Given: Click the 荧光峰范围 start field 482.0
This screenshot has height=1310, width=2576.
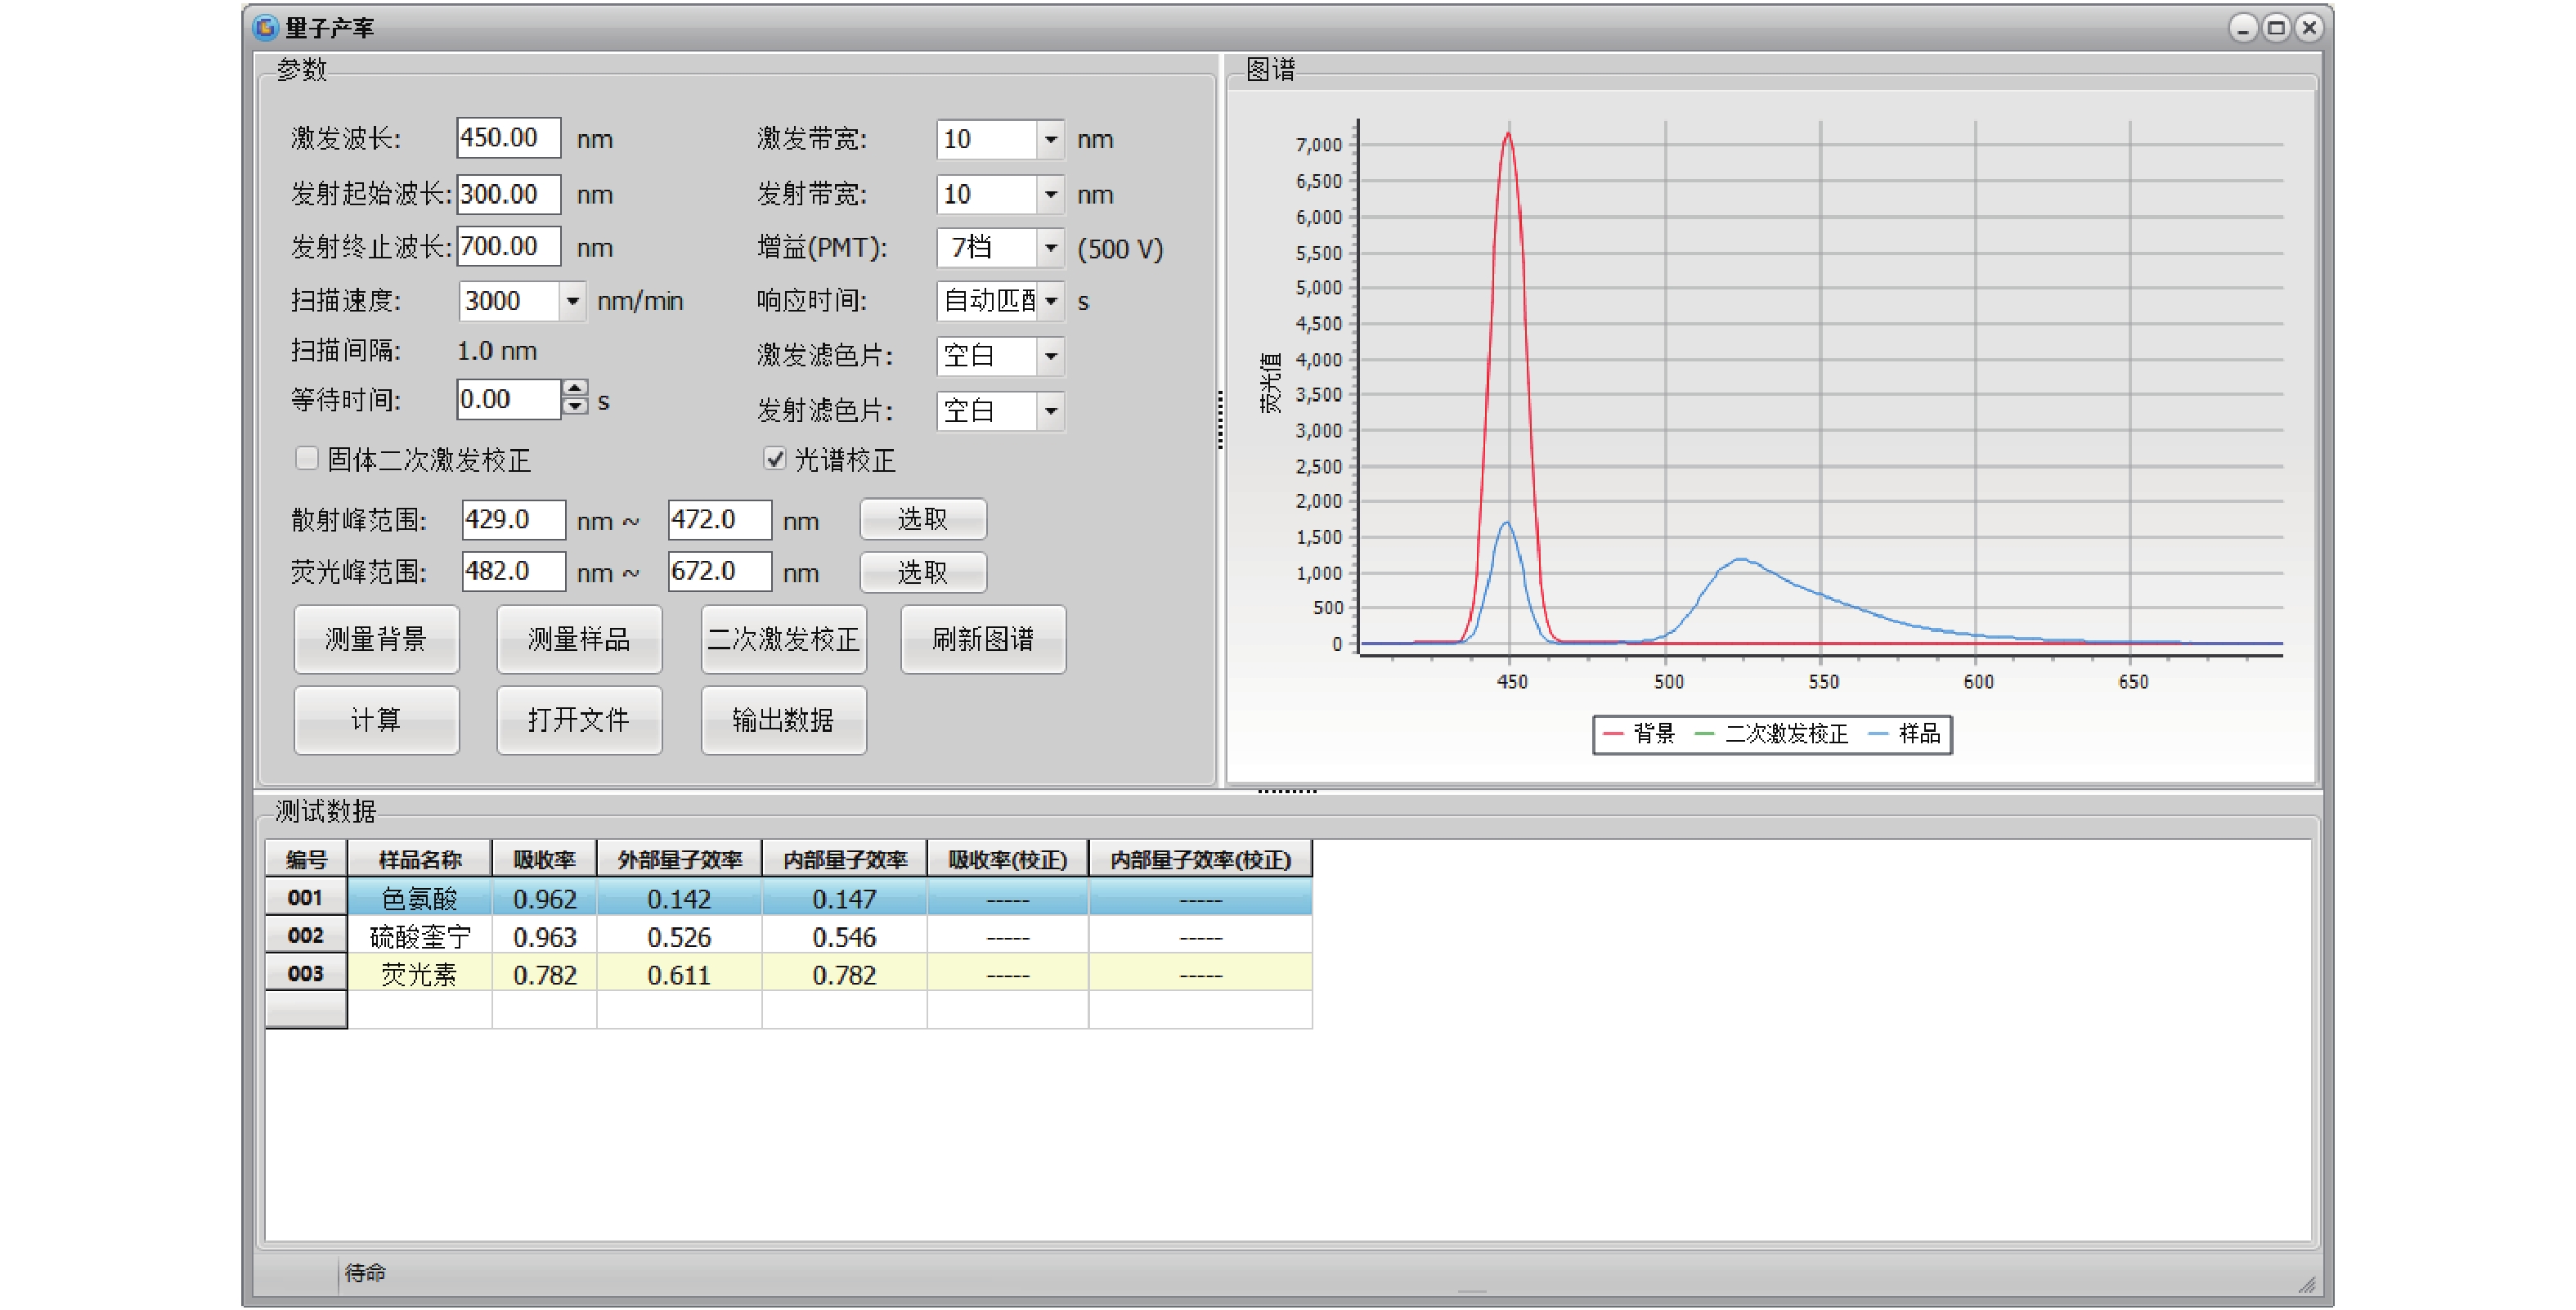Looking at the screenshot, I should pos(513,572).
